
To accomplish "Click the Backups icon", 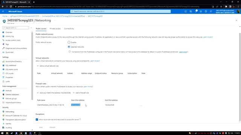I will click(x=3, y=91).
